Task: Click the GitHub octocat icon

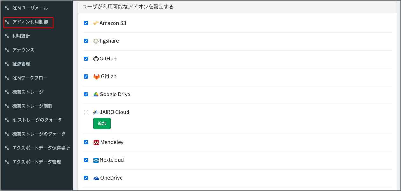Action: pyautogui.click(x=95, y=58)
